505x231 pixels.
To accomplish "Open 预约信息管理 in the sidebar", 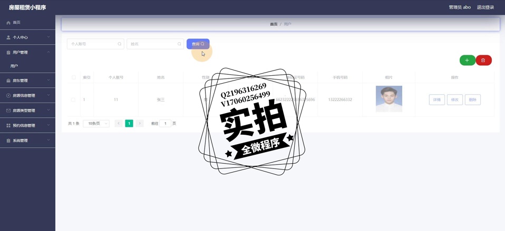I will click(27, 126).
